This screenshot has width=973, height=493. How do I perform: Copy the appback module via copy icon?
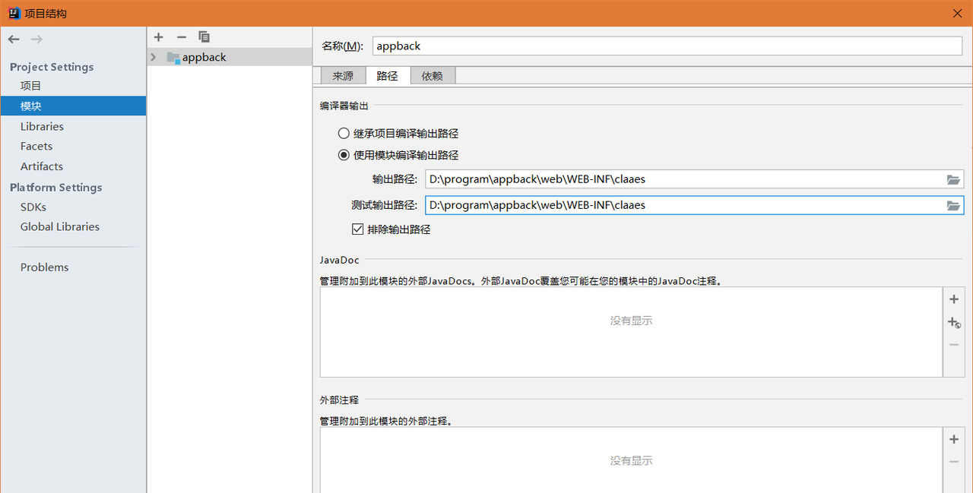[x=204, y=36]
